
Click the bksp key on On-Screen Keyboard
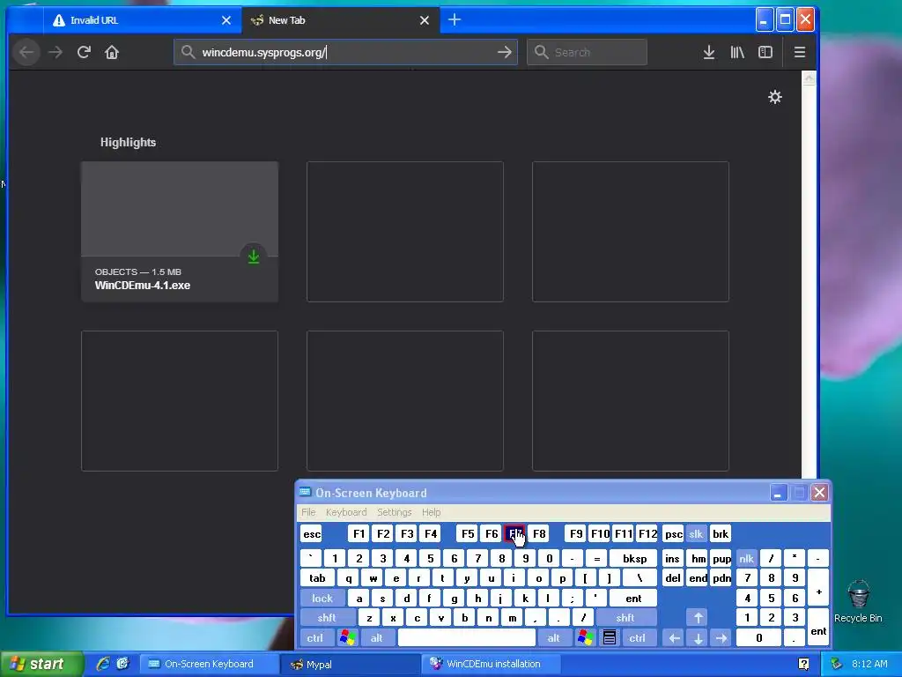coord(634,558)
